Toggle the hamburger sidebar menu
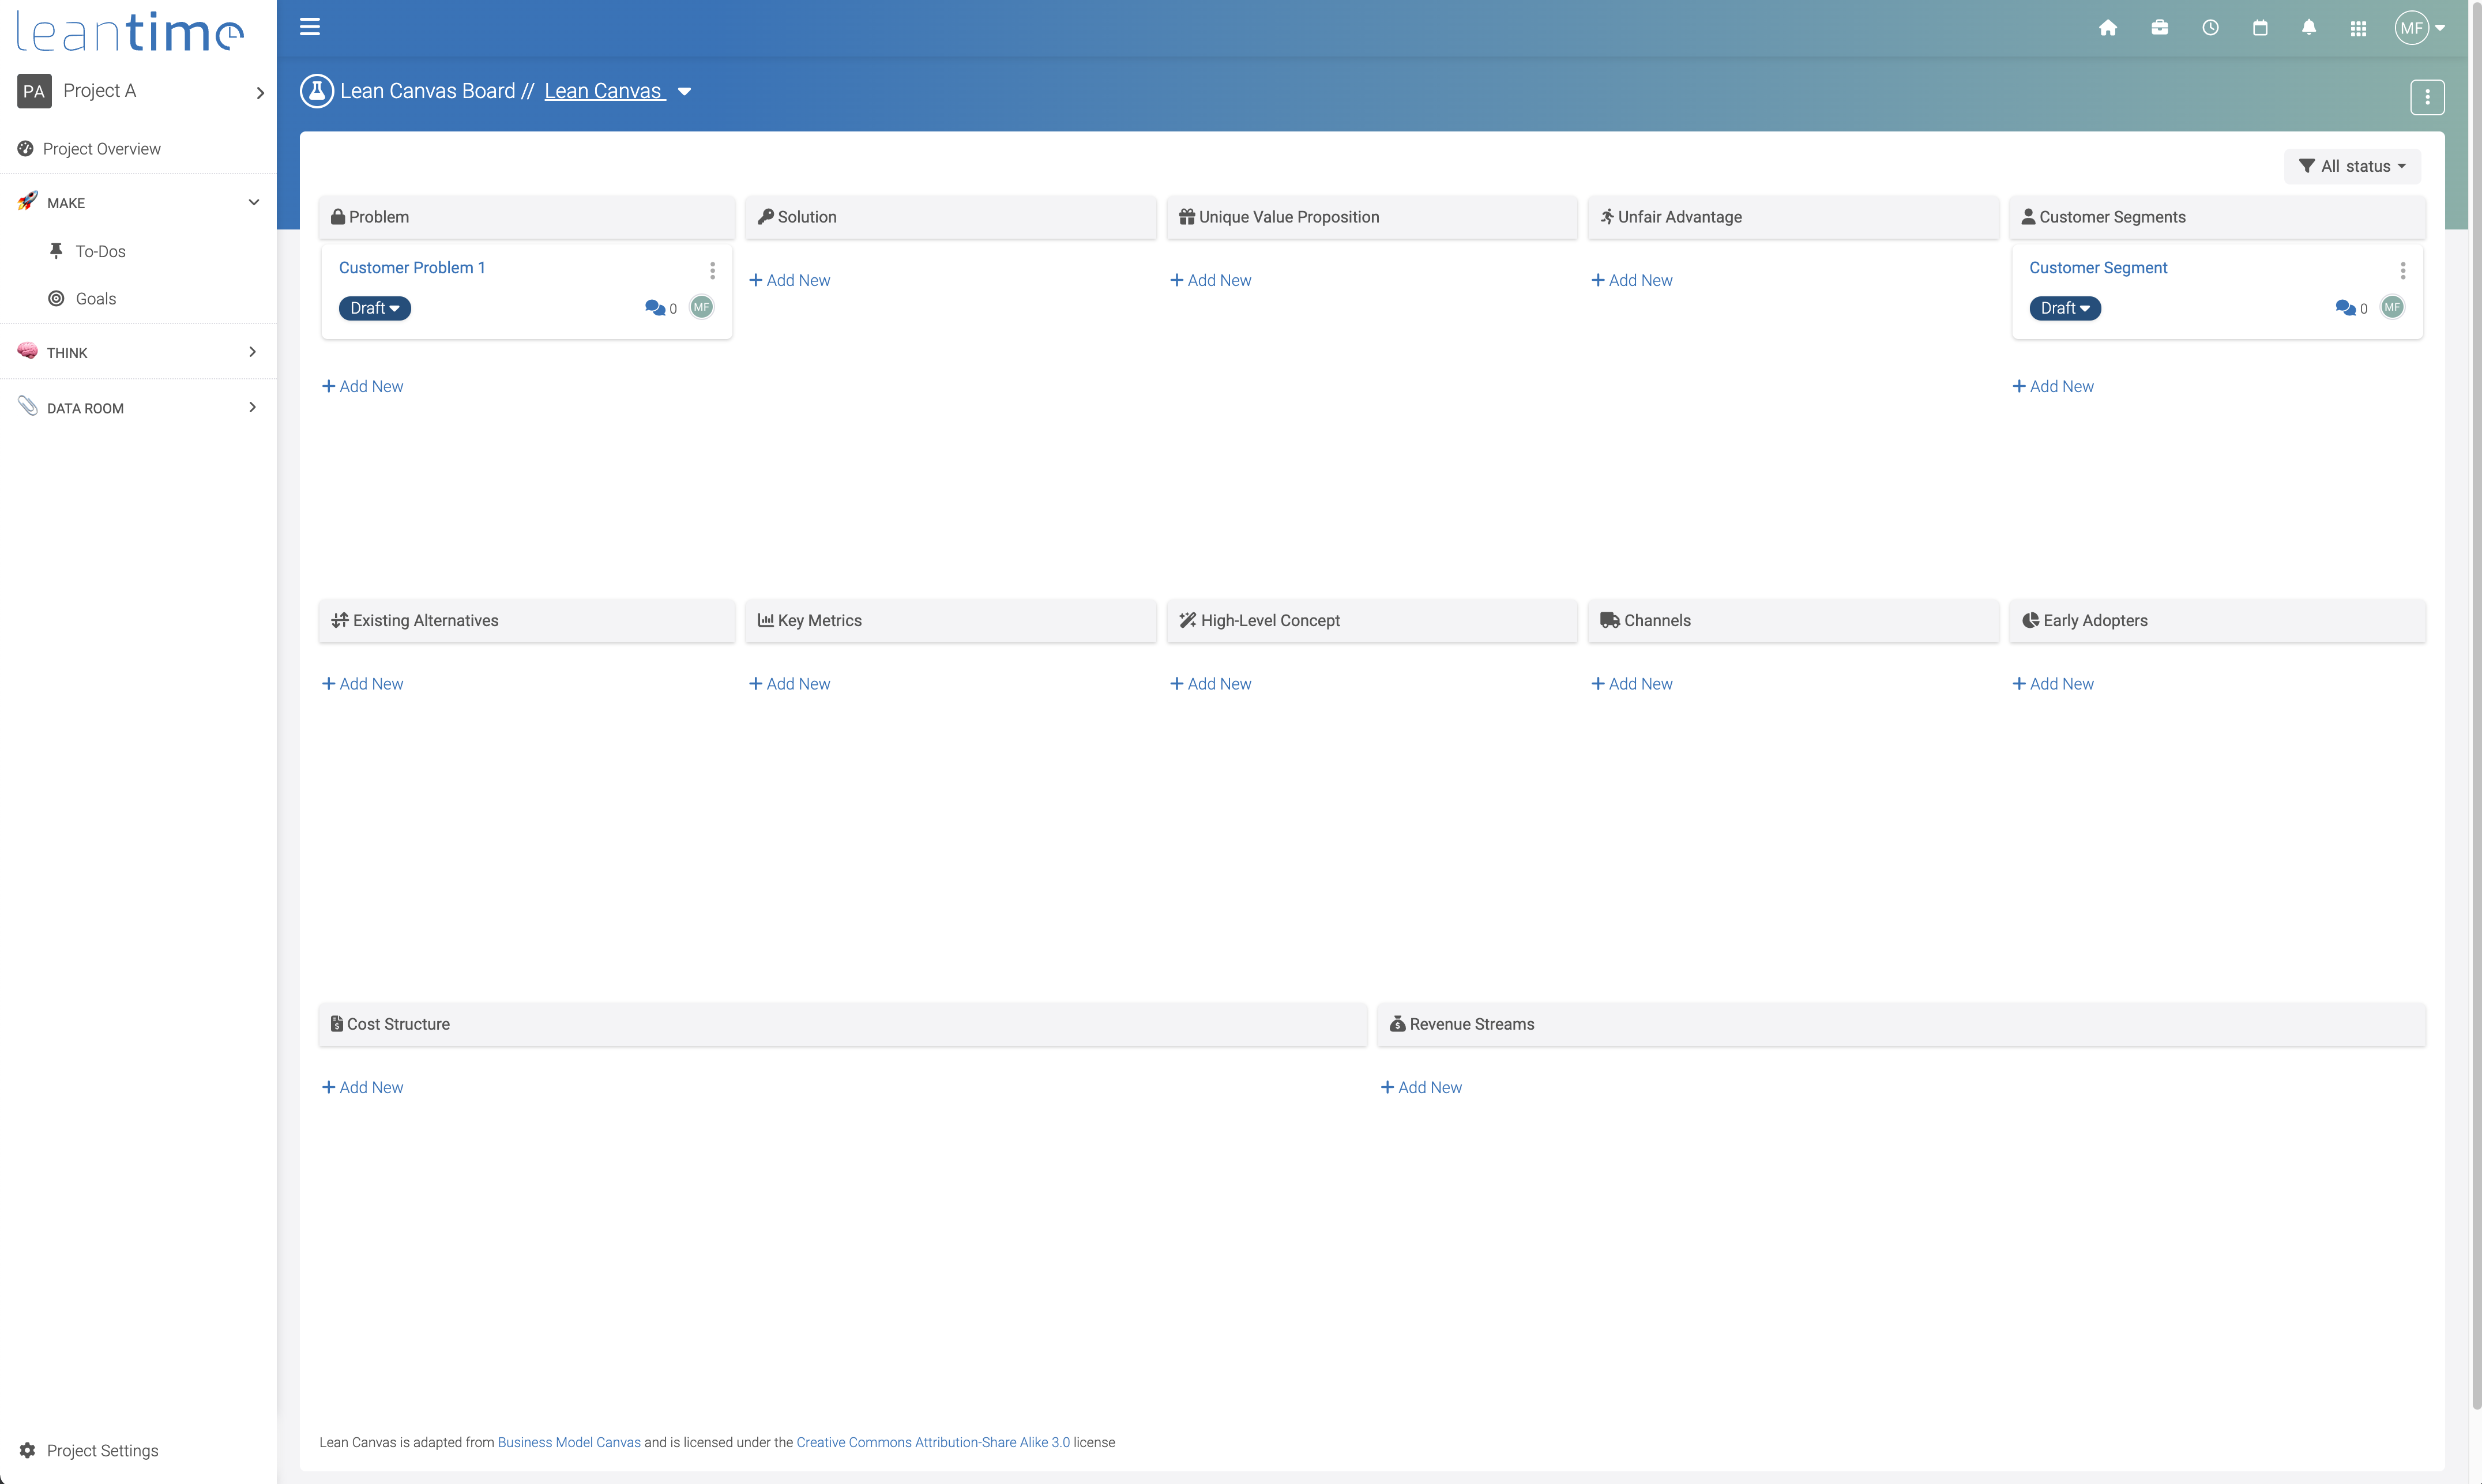This screenshot has width=2482, height=1484. [310, 27]
